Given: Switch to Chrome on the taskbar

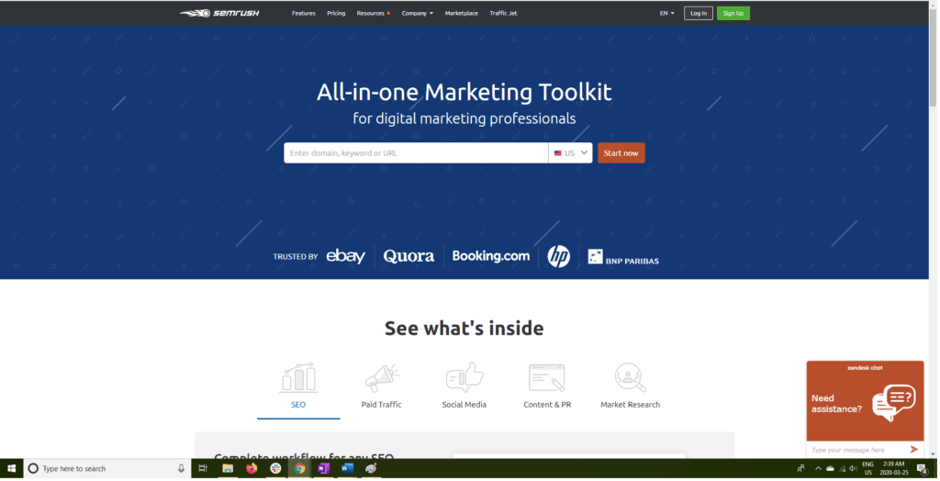Looking at the screenshot, I should tap(300, 469).
